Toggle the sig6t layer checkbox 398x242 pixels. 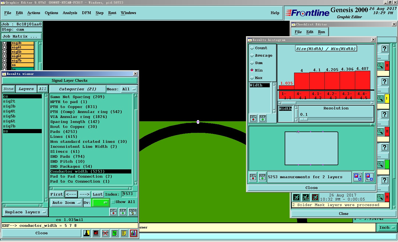click(x=4, y=56)
